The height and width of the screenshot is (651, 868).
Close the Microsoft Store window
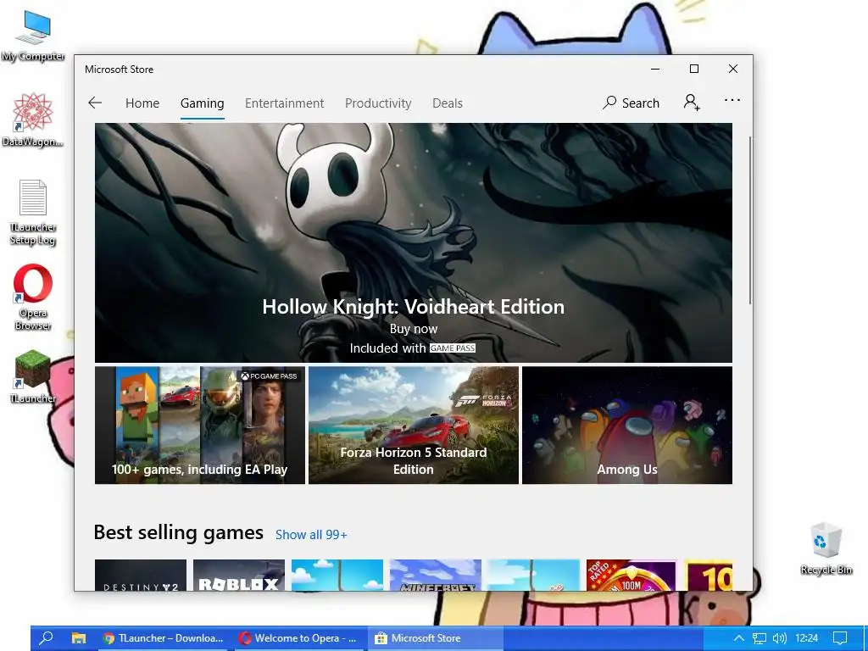733,70
